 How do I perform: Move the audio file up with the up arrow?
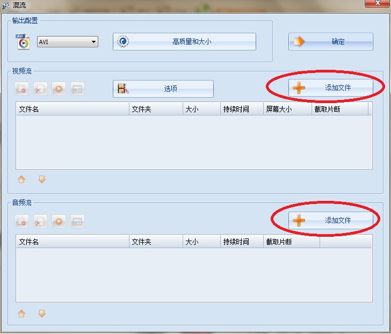point(21,313)
